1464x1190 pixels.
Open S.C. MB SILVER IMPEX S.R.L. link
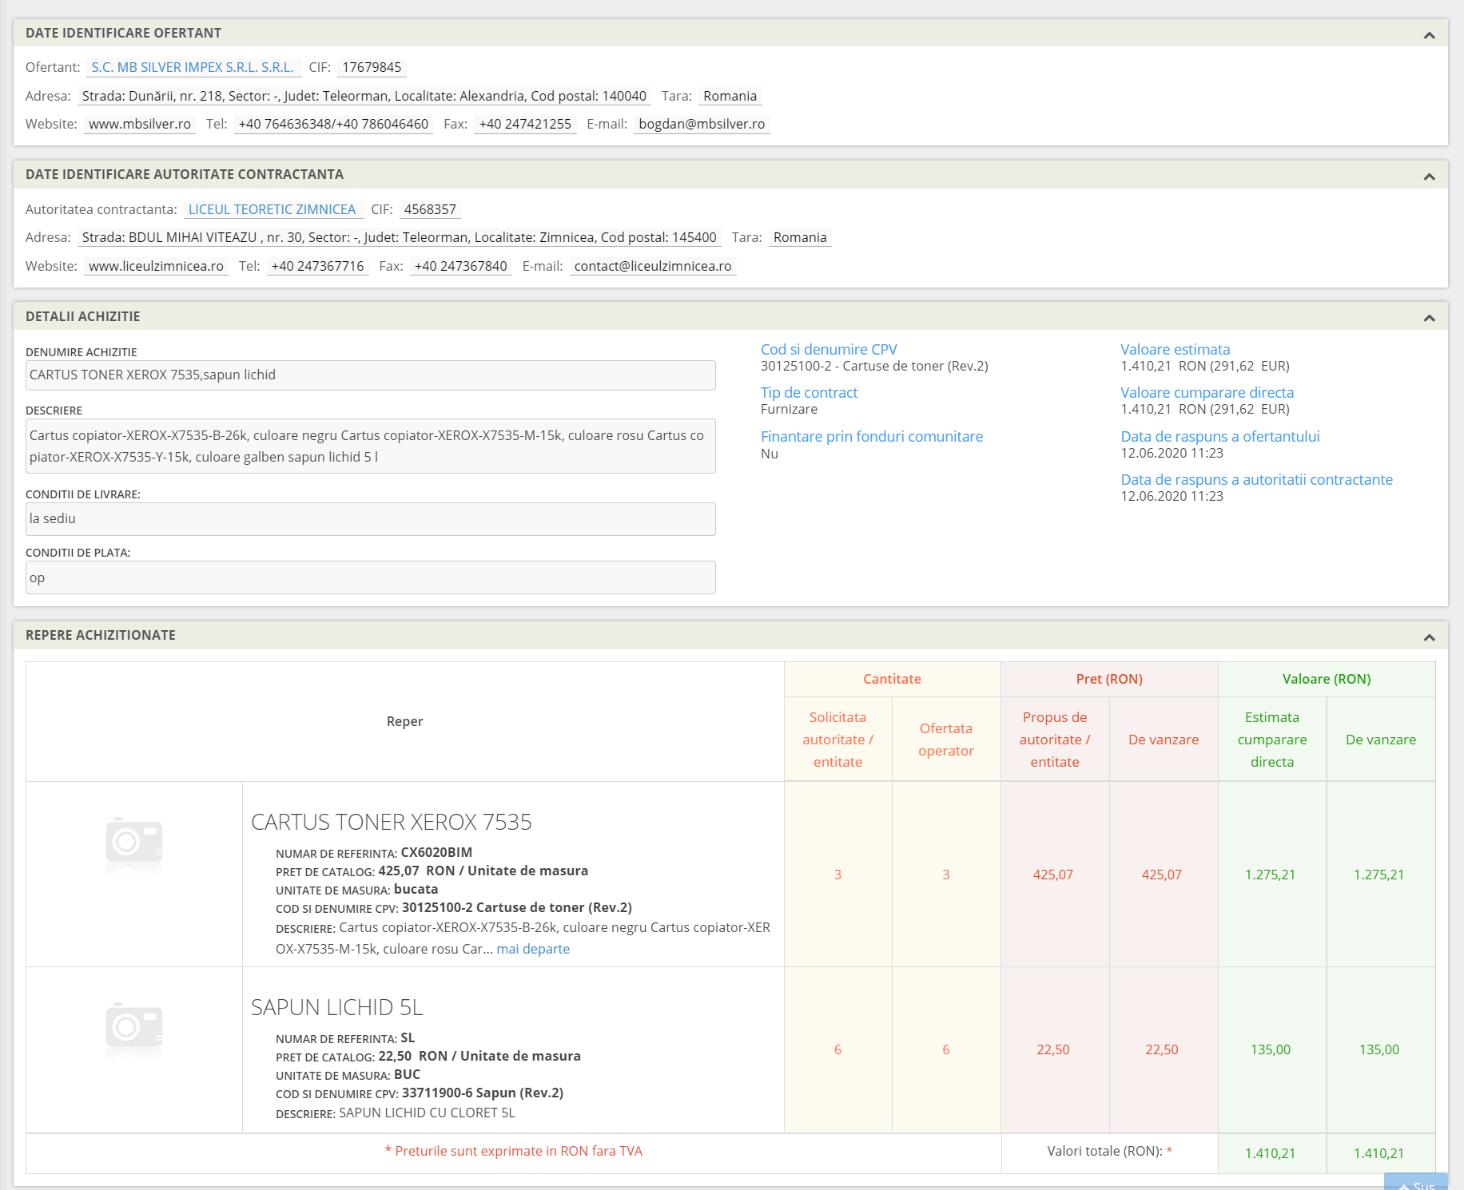193,67
